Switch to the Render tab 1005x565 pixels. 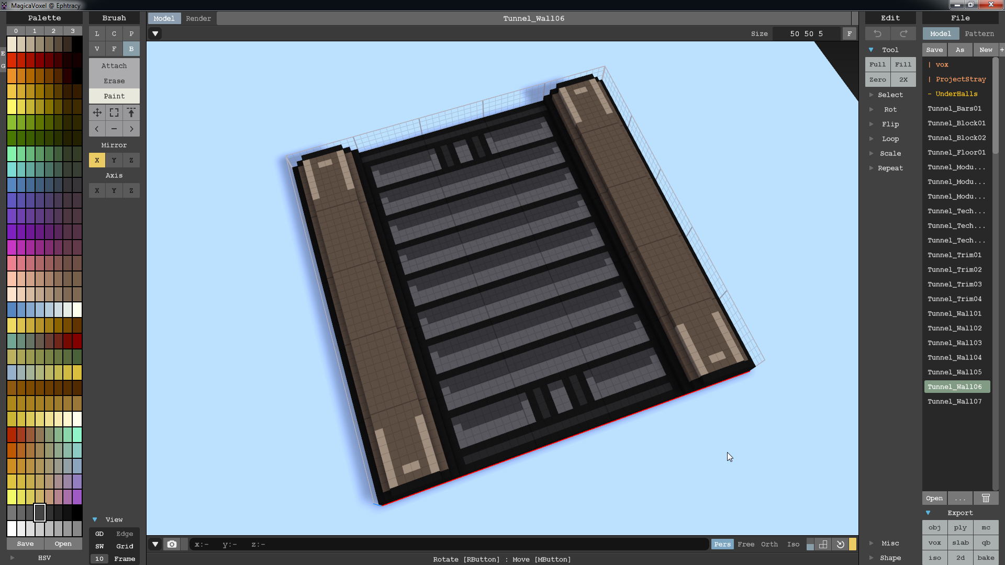(x=198, y=18)
